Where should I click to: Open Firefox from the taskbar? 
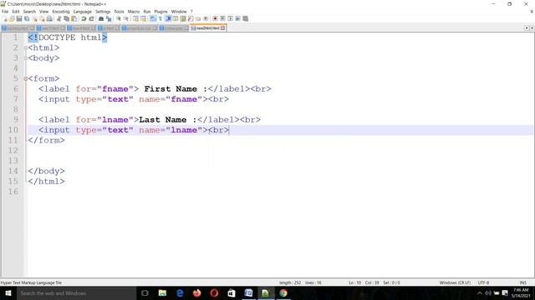[197, 292]
